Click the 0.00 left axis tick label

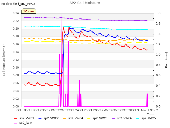[x=16, y=106]
